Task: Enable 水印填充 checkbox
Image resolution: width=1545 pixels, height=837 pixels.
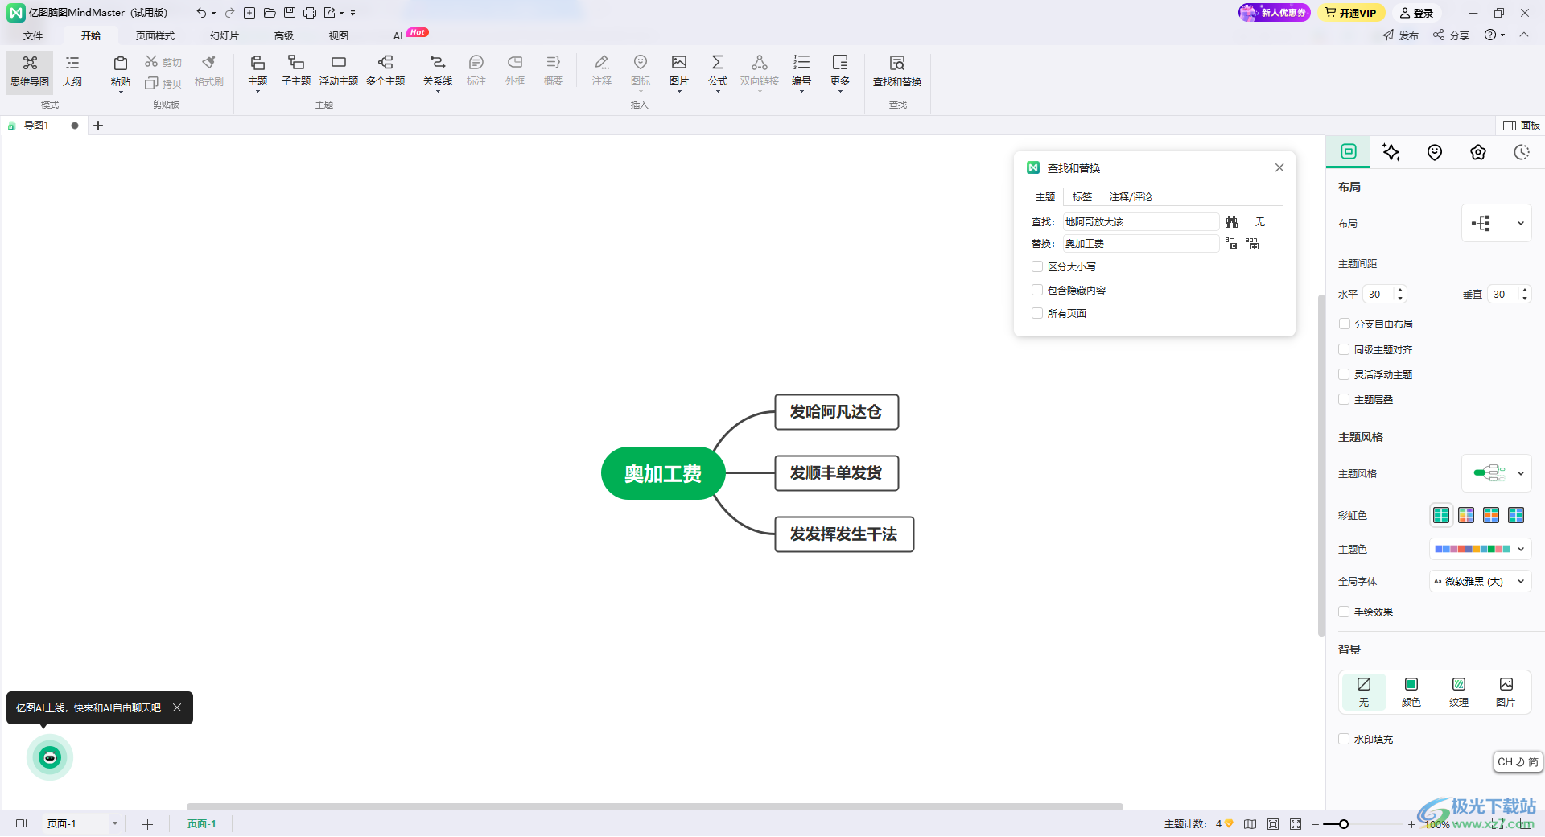Action: click(x=1344, y=739)
